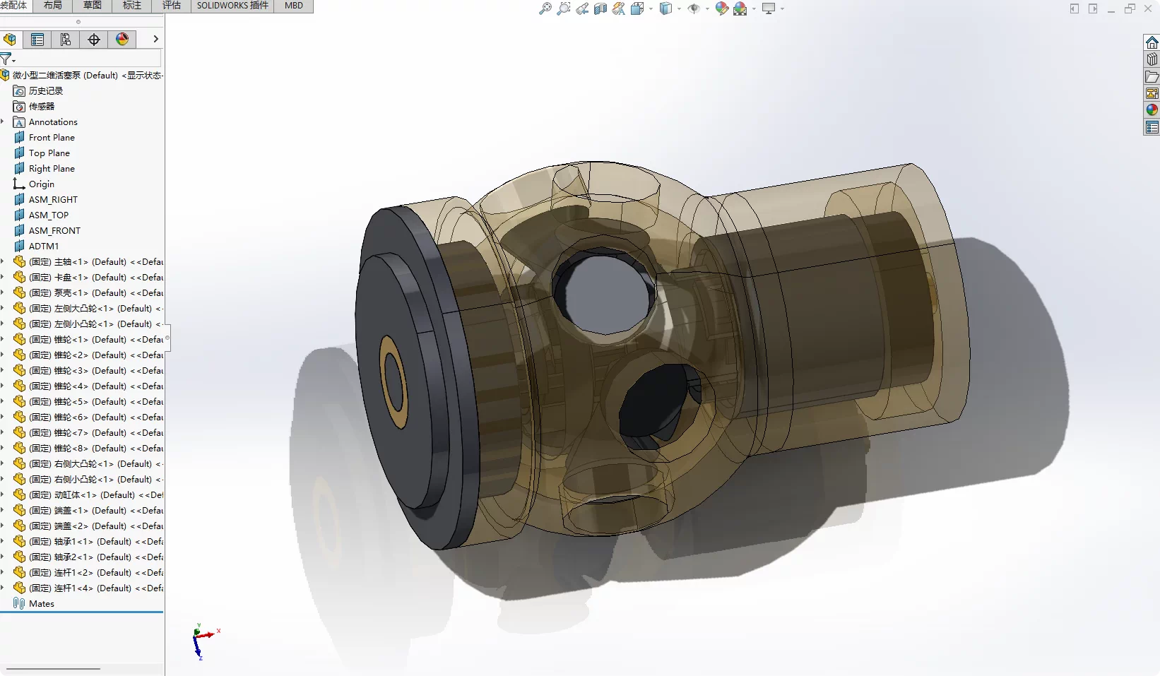The width and height of the screenshot is (1160, 676).
Task: Switch to the DisplayManager tab
Action: [x=122, y=40]
